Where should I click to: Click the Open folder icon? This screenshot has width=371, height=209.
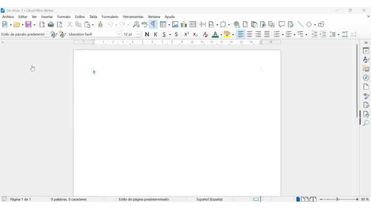(17, 24)
